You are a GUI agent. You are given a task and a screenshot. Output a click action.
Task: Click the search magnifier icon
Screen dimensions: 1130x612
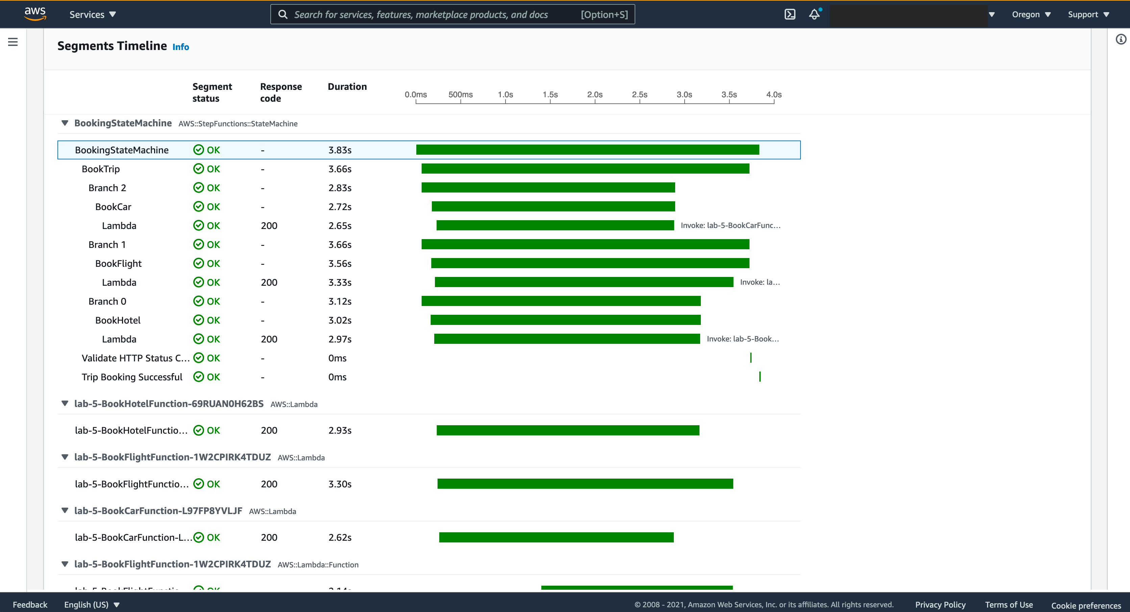point(283,15)
